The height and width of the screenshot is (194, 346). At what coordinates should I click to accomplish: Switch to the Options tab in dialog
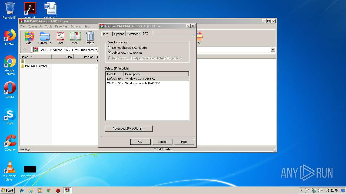point(119,34)
